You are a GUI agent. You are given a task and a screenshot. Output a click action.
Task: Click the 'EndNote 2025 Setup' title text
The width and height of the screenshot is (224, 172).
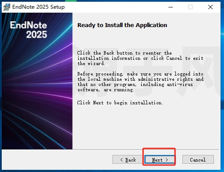(38, 7)
